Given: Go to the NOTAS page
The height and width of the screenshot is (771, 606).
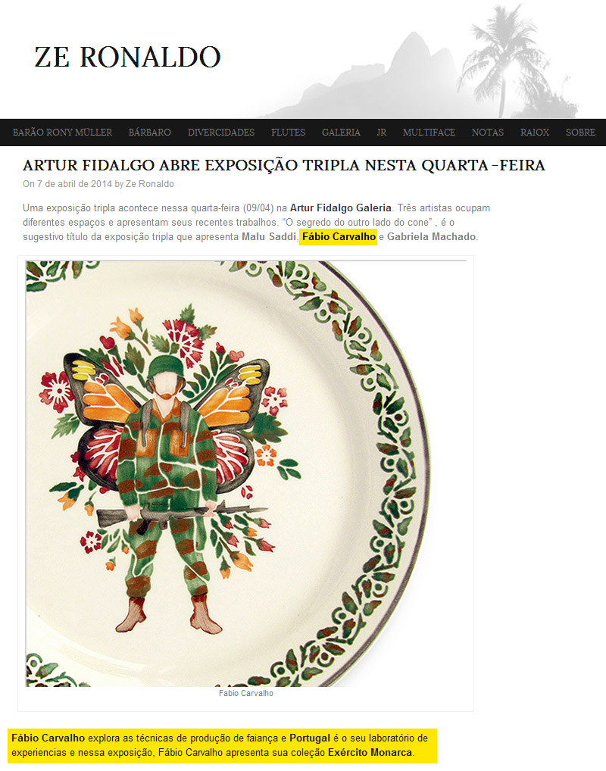Looking at the screenshot, I should pos(488,133).
